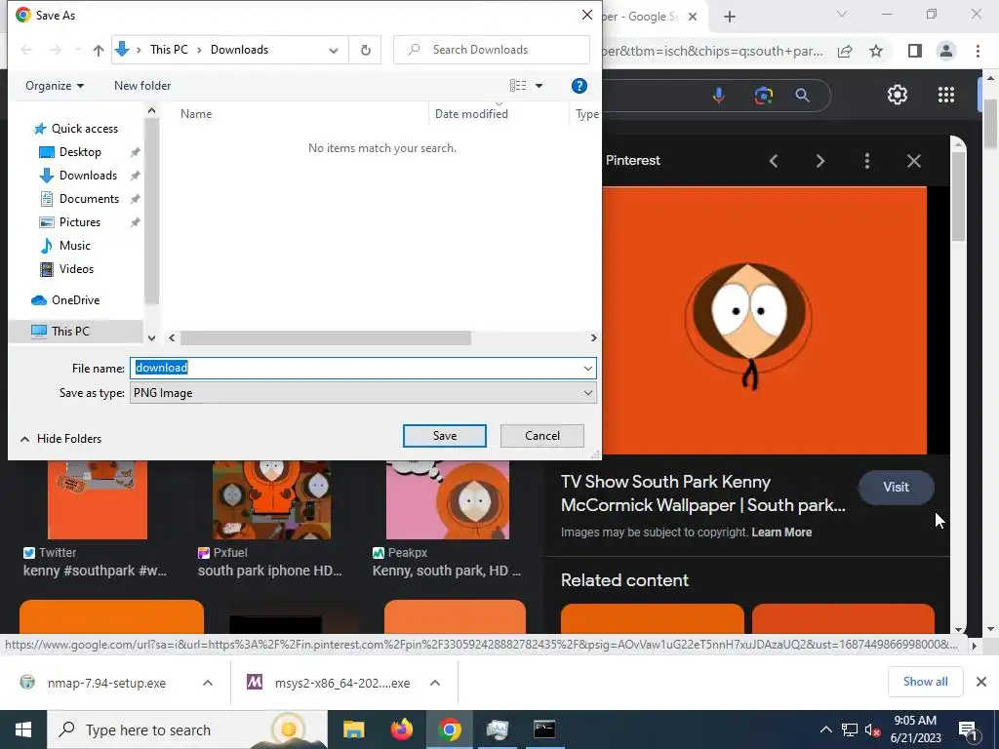
Task: Go to previous image in preview panel
Action: [774, 161]
